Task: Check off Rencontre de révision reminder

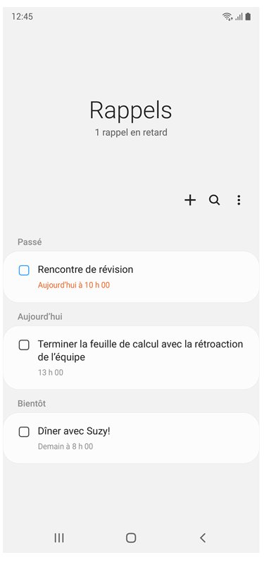Action: tap(24, 270)
